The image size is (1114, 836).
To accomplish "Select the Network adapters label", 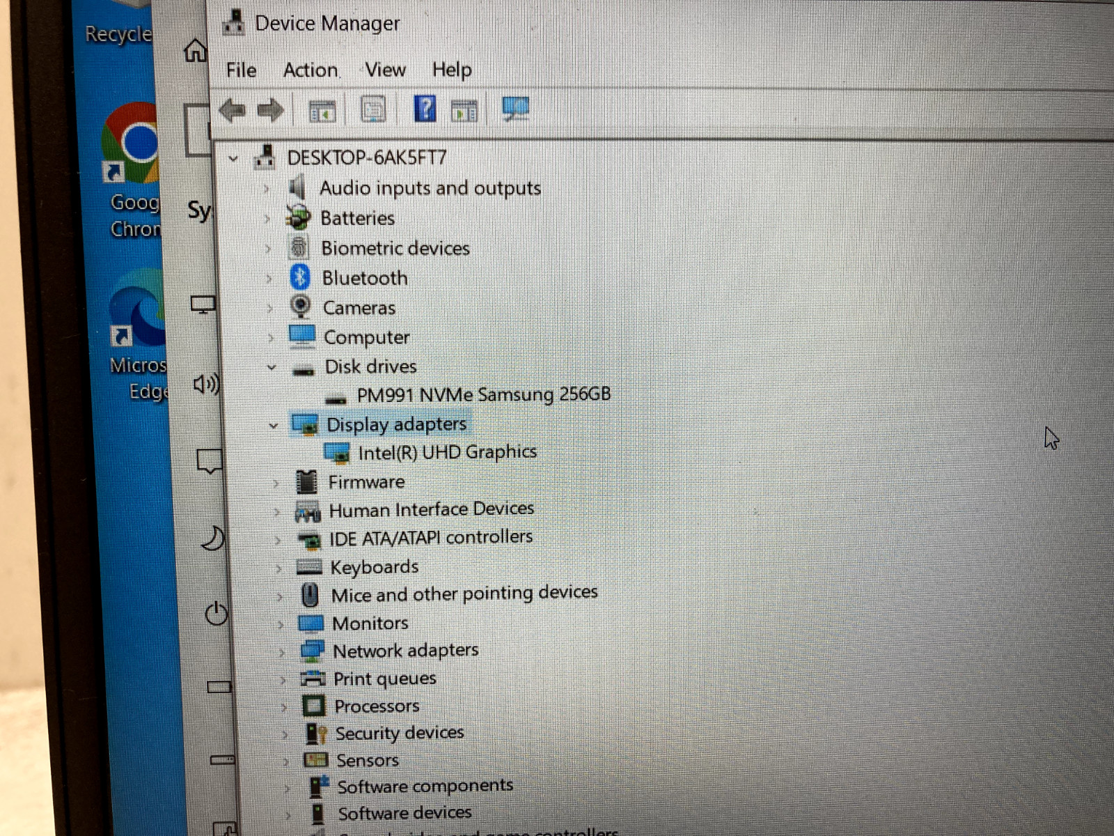I will click(x=406, y=651).
